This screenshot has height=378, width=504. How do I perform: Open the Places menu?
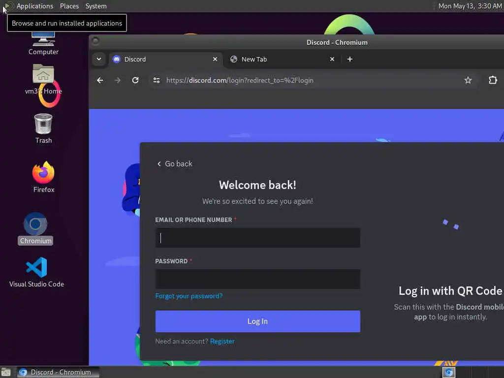[69, 6]
